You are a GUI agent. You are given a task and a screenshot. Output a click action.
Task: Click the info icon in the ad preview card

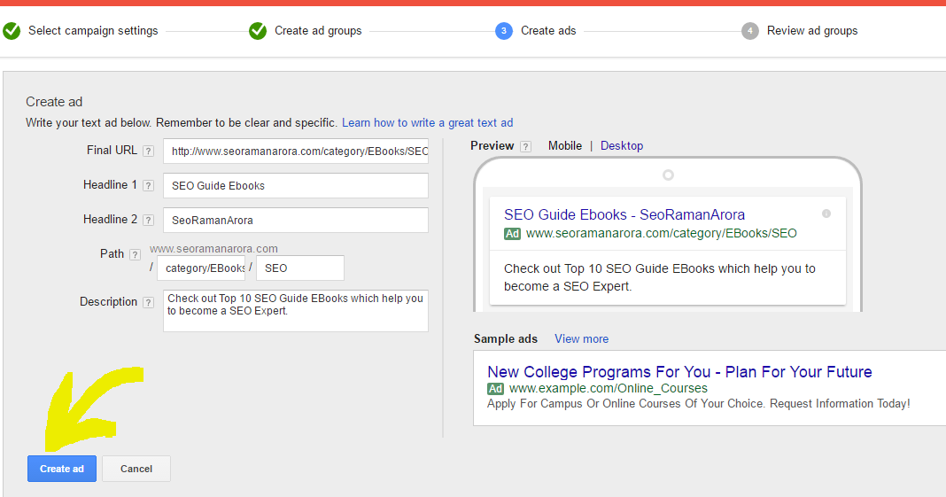click(826, 214)
